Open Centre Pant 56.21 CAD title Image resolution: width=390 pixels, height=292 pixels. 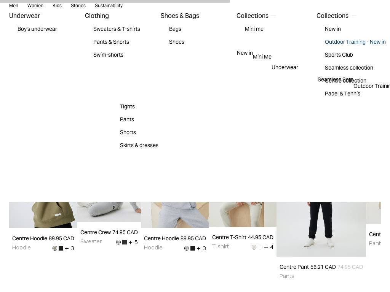tap(308, 267)
